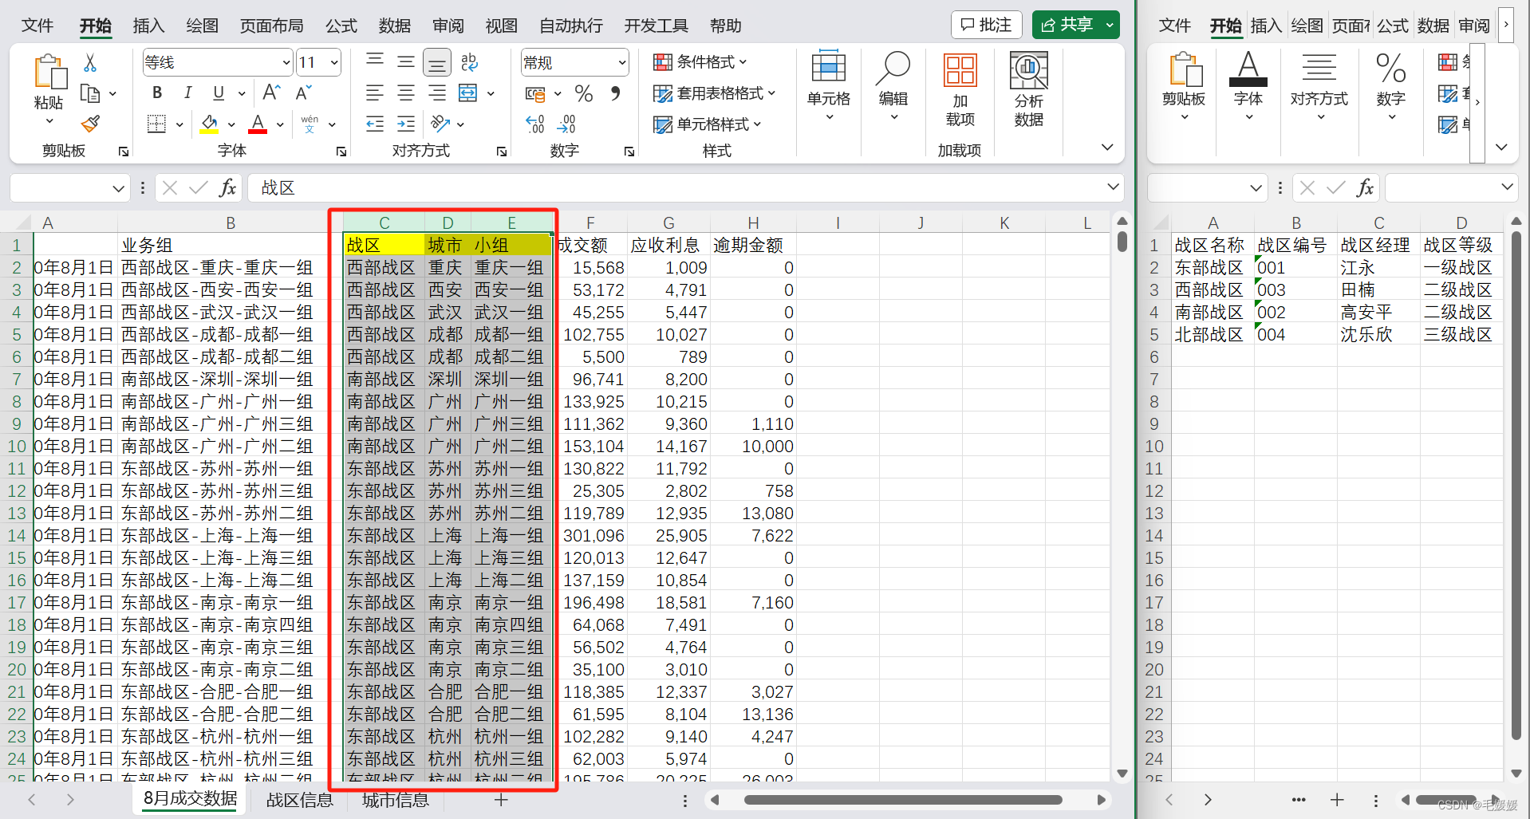Open 套用表格格式 table format menu

(x=715, y=93)
